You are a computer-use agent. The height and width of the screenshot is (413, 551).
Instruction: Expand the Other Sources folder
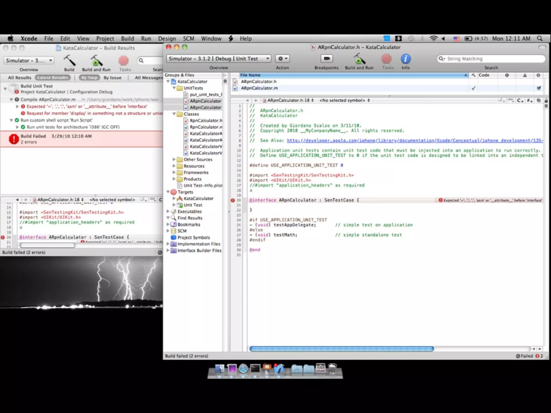click(x=174, y=159)
